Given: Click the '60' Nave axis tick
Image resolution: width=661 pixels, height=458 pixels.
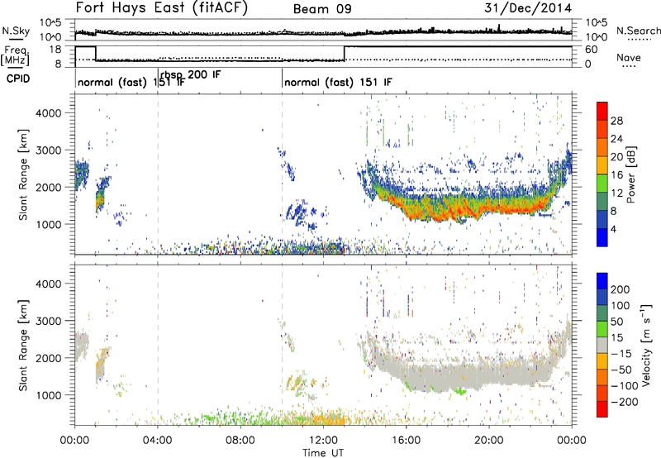Looking at the screenshot, I should 592,50.
